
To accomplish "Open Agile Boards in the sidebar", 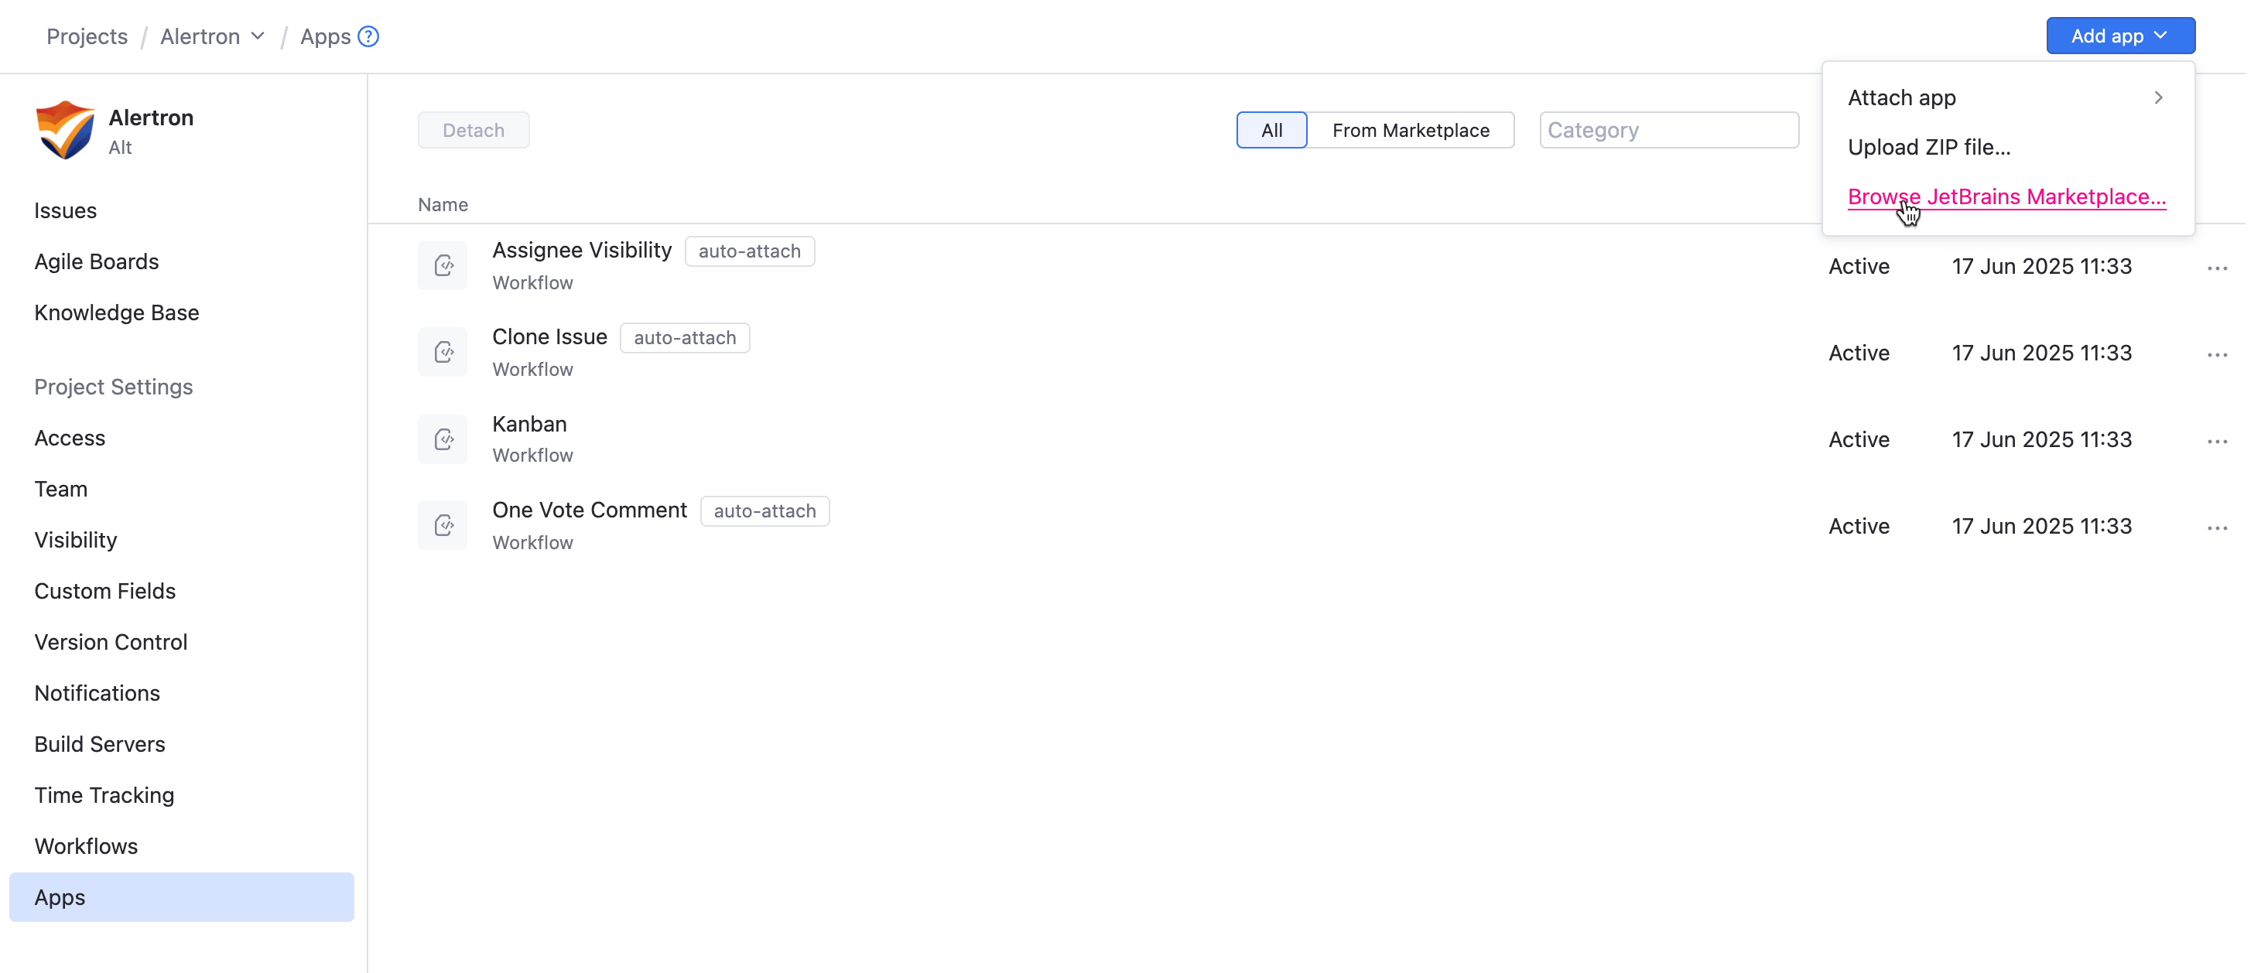I will click(x=97, y=261).
